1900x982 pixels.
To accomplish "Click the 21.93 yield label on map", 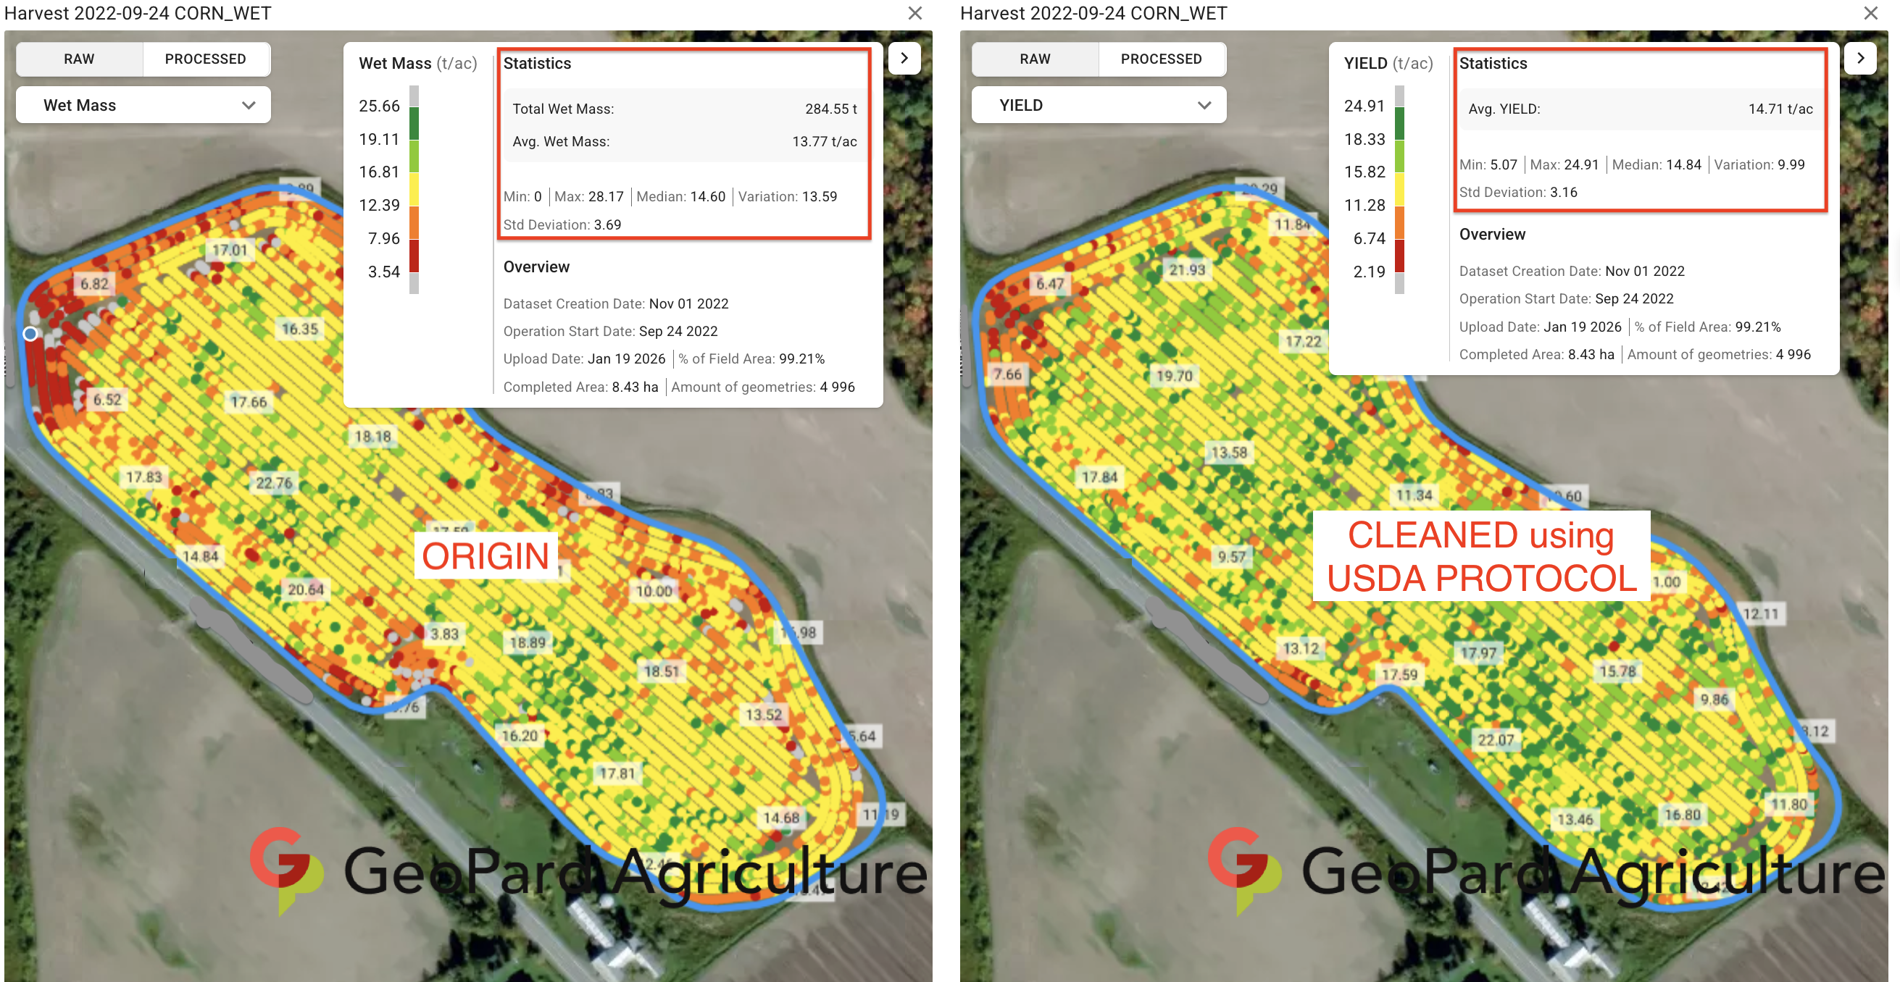I will pyautogui.click(x=1186, y=270).
